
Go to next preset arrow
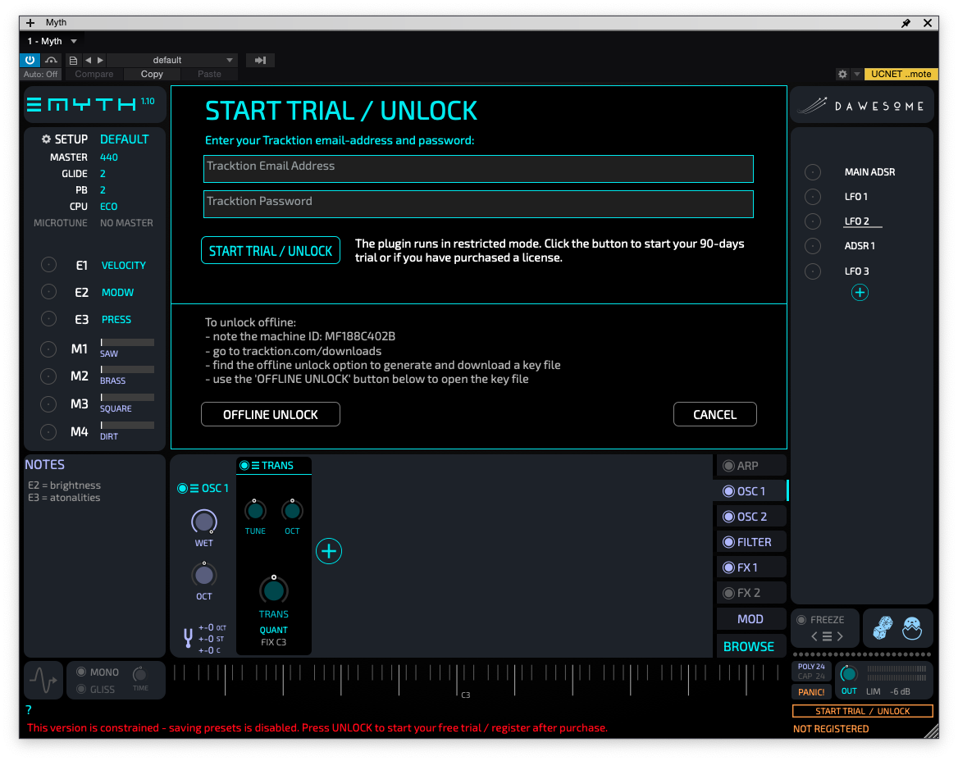click(x=101, y=60)
